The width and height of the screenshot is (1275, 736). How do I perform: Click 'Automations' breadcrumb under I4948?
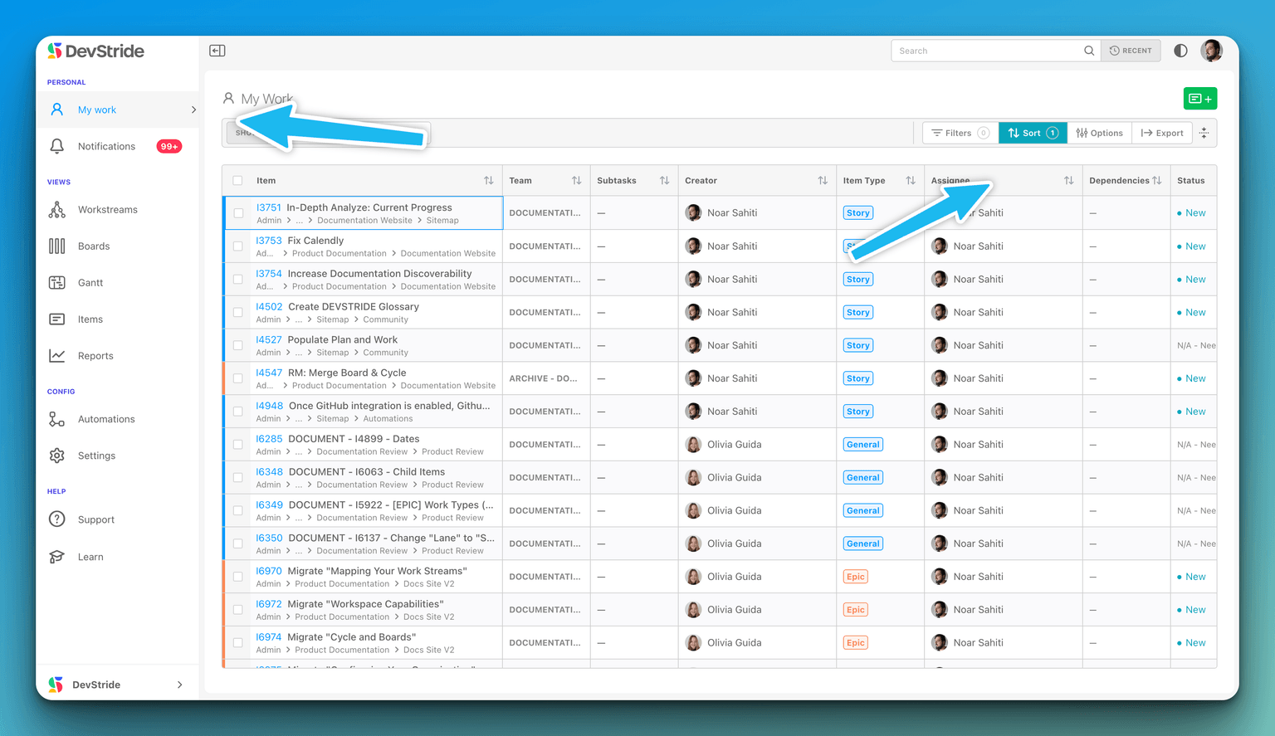point(388,419)
